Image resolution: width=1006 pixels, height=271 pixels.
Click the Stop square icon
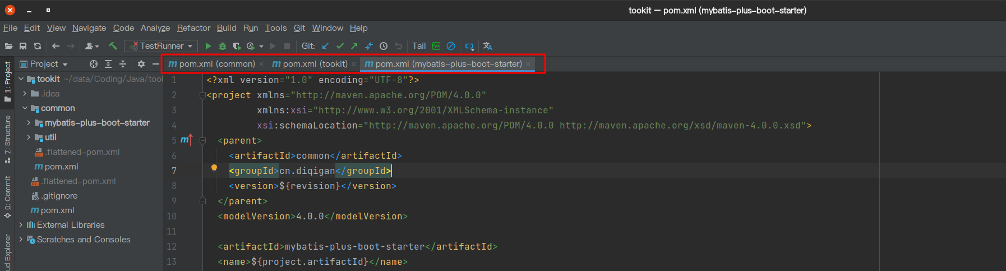(287, 46)
